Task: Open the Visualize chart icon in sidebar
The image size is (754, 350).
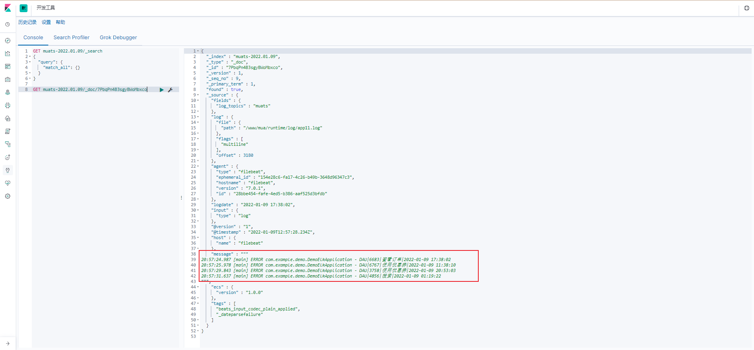Action: point(7,53)
